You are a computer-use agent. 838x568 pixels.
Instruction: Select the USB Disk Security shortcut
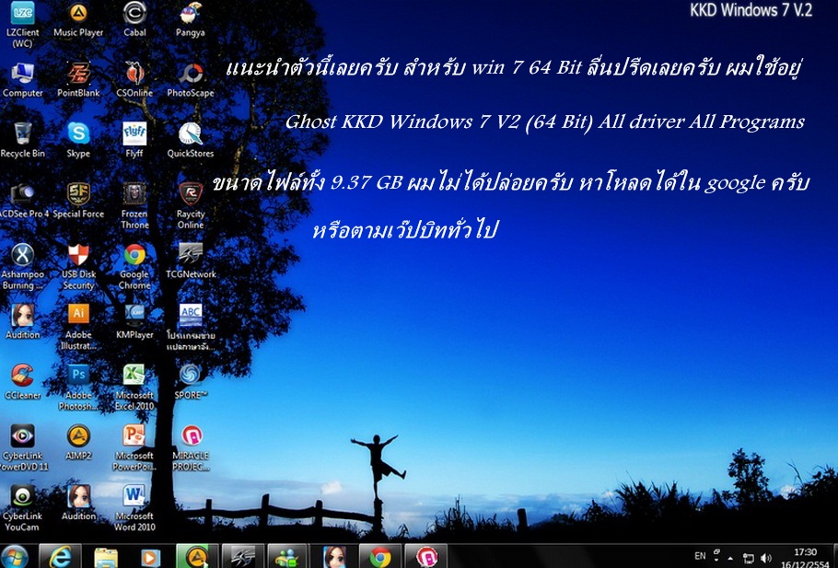click(x=78, y=267)
